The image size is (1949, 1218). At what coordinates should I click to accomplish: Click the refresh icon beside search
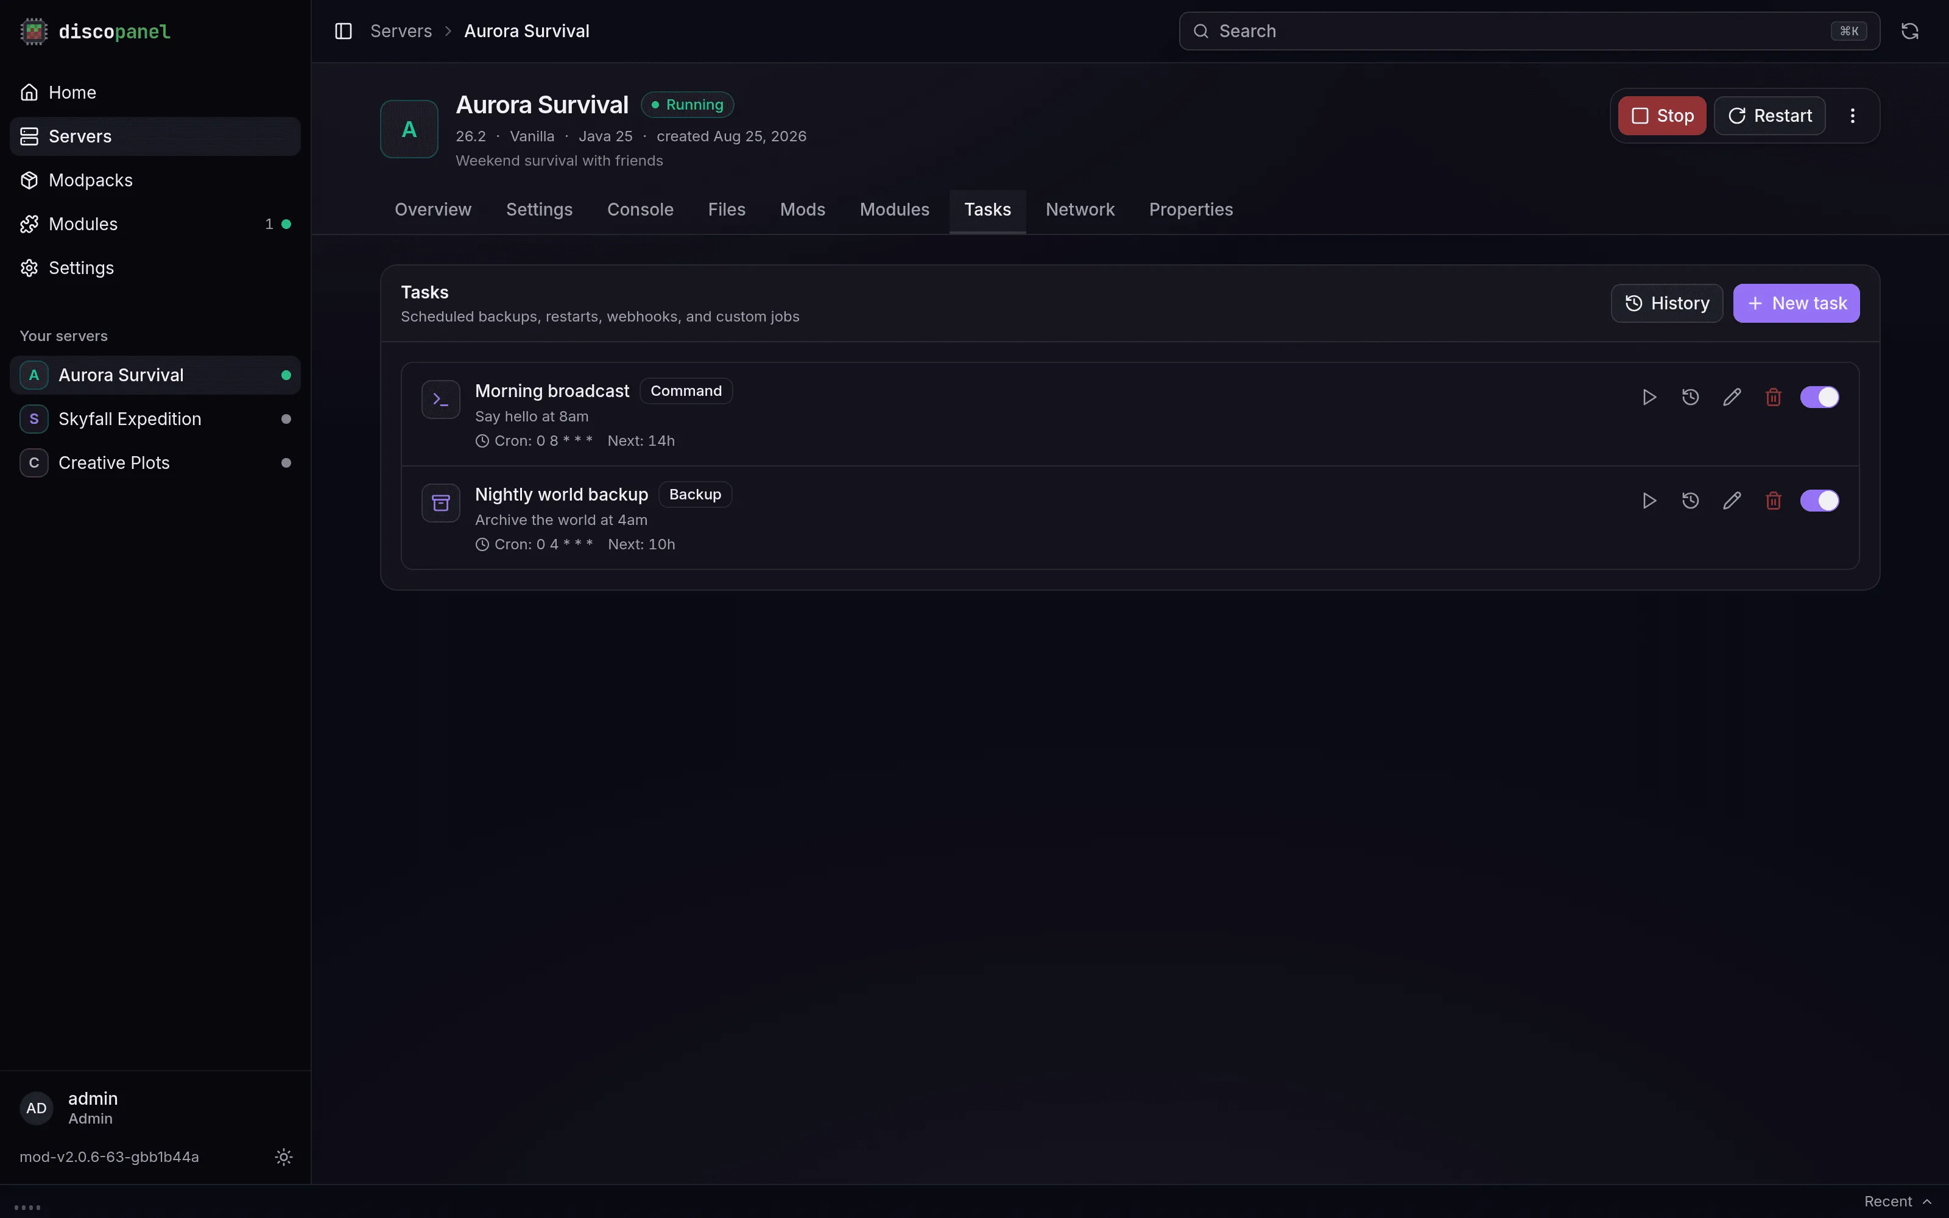(x=1909, y=32)
